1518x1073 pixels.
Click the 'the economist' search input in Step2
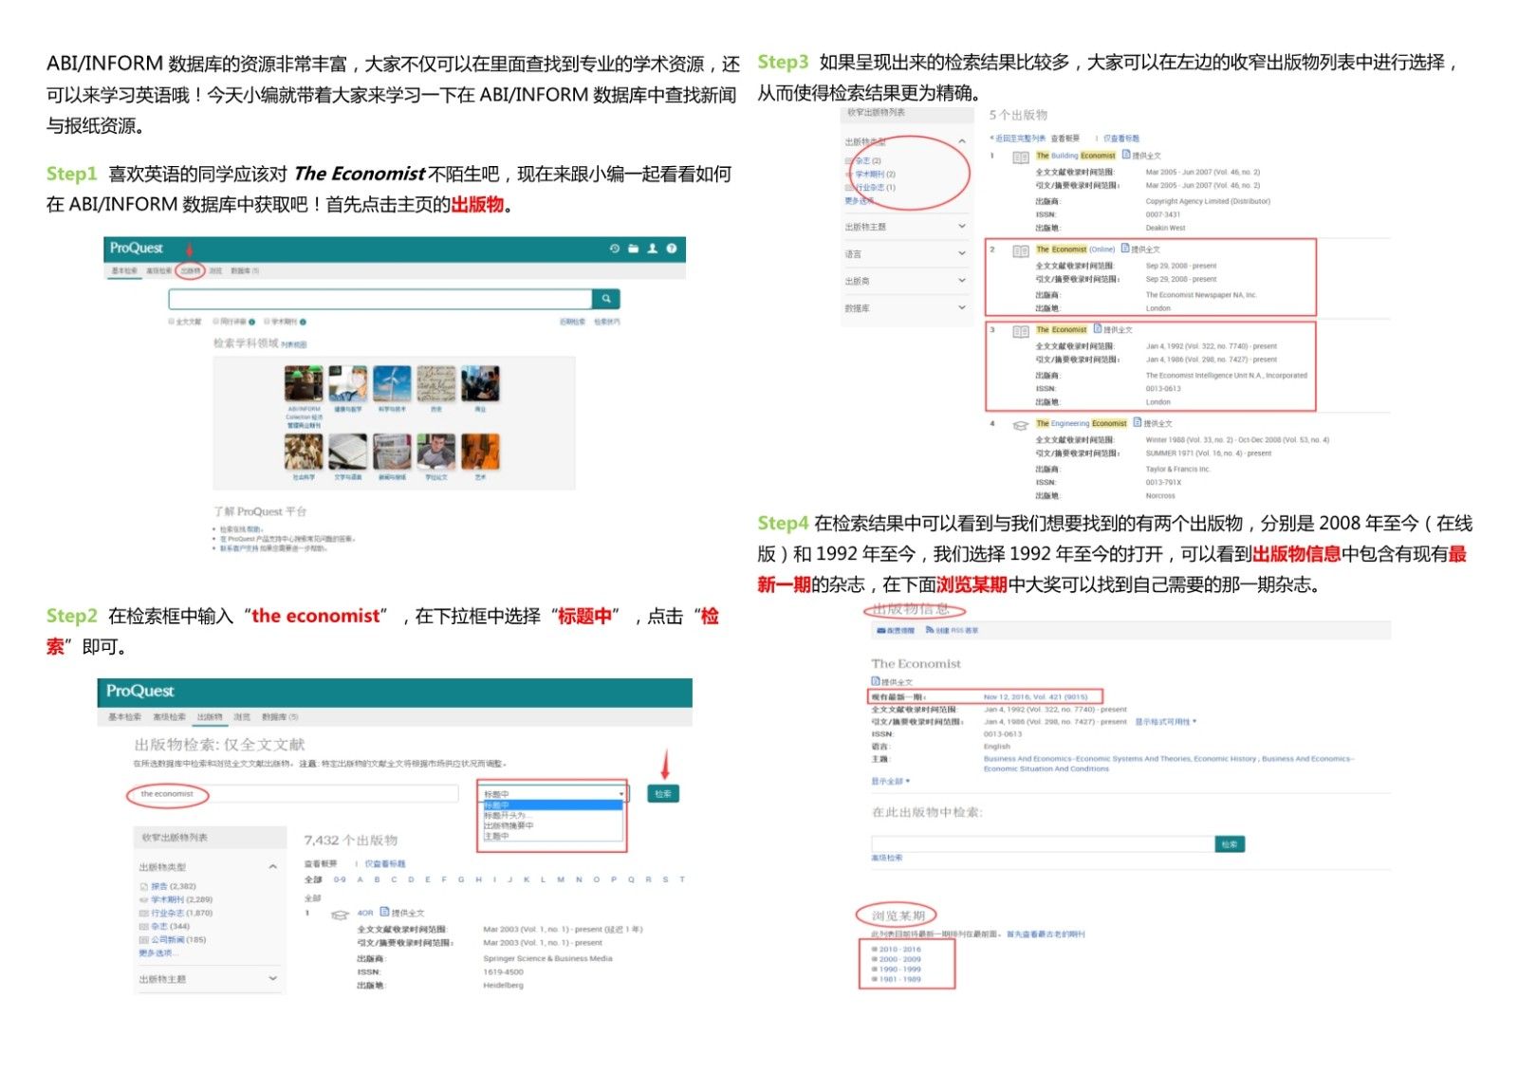pos(294,794)
